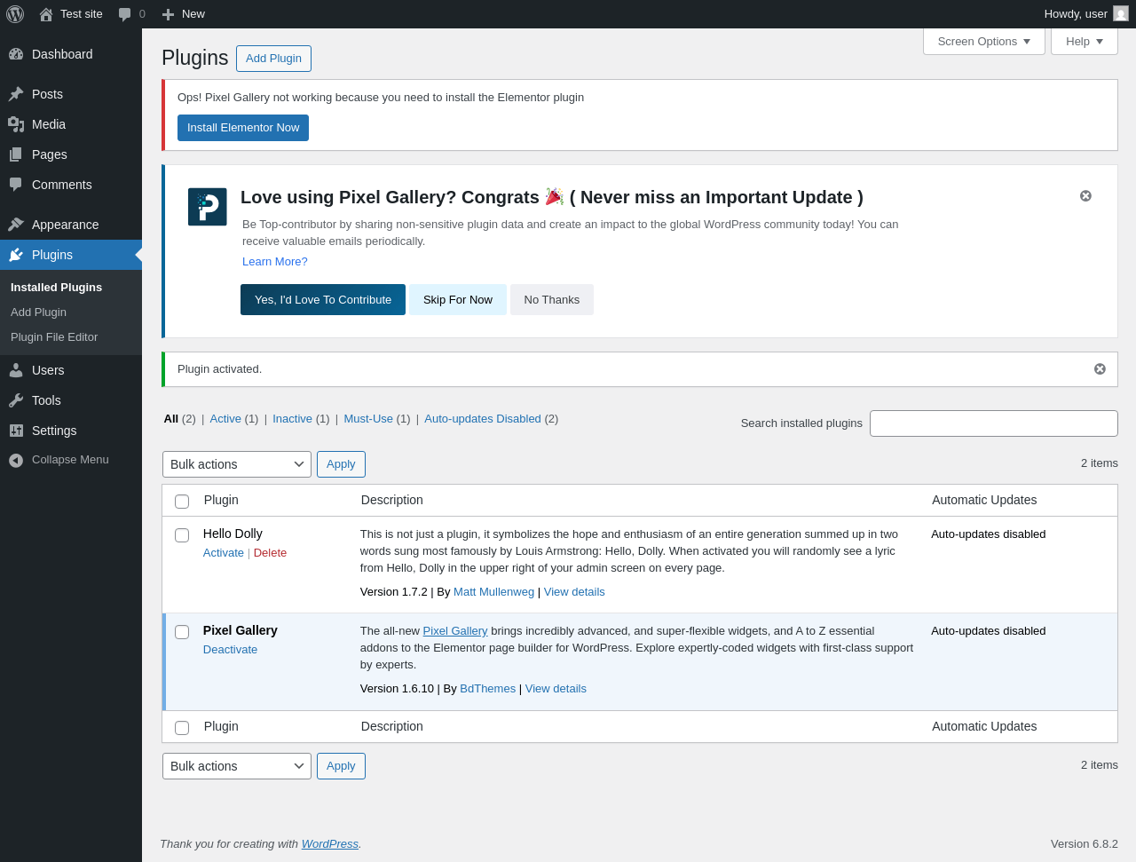The width and height of the screenshot is (1136, 862).
Task: Click the Version 6.8.2 footer text
Action: [1085, 844]
